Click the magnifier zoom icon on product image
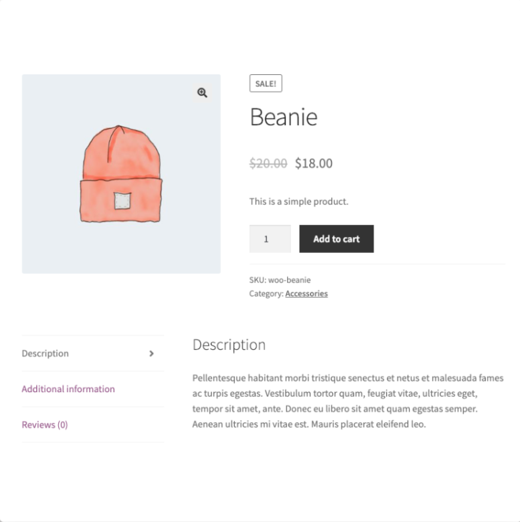Viewport: 520px width, 522px height. click(x=202, y=93)
